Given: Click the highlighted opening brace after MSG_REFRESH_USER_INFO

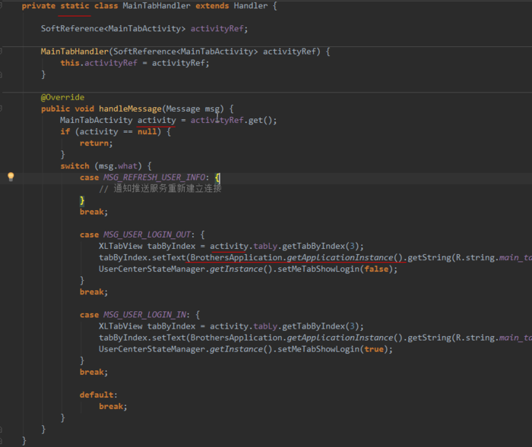Looking at the screenshot, I should point(217,178).
